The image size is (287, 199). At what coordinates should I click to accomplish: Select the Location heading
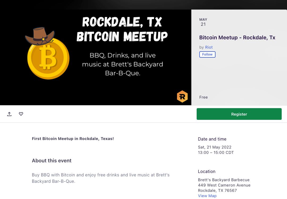click(207, 172)
